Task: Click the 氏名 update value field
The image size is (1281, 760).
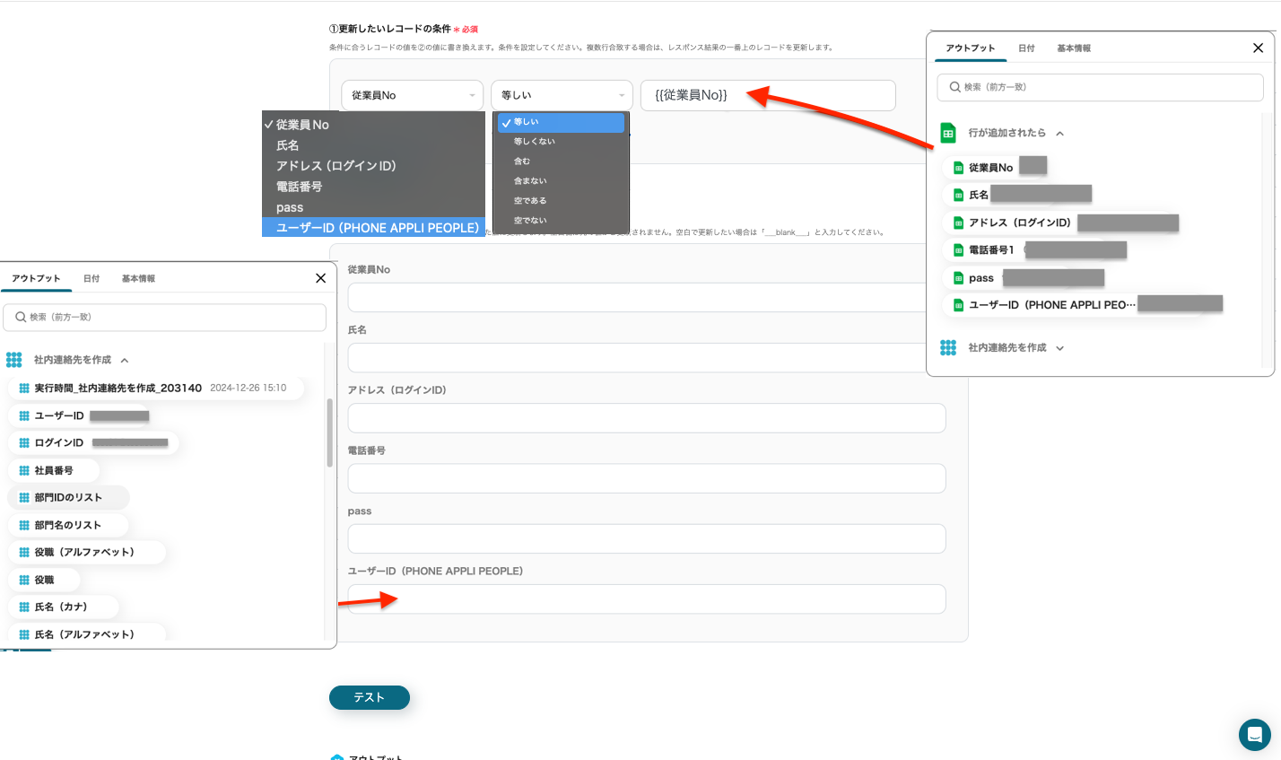Action: point(647,358)
